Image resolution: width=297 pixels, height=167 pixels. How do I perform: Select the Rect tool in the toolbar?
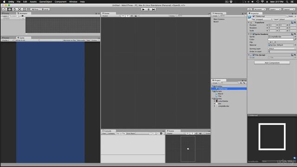pyautogui.click(x=25, y=9)
